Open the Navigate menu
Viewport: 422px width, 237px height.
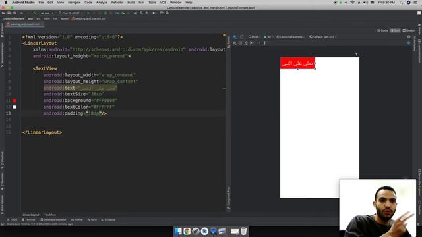pyautogui.click(x=75, y=3)
